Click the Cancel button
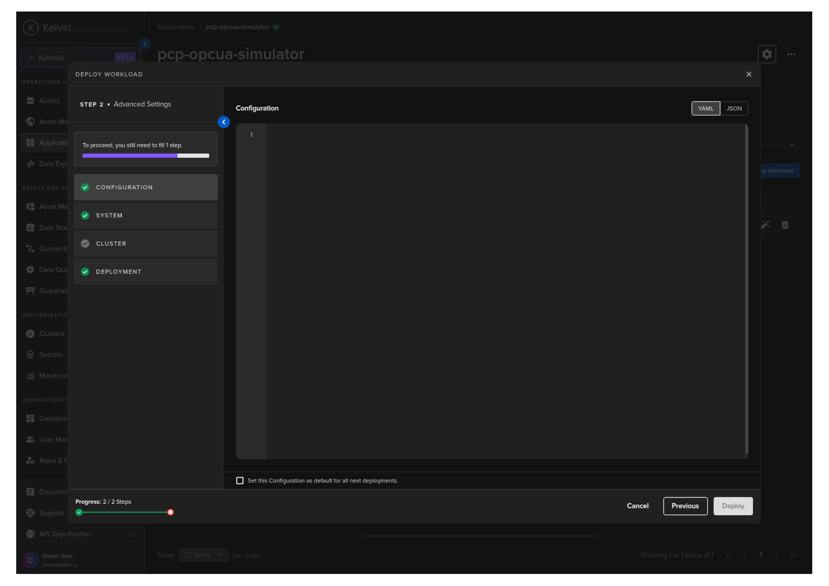Viewport: 829px width, 586px height. pyautogui.click(x=637, y=506)
